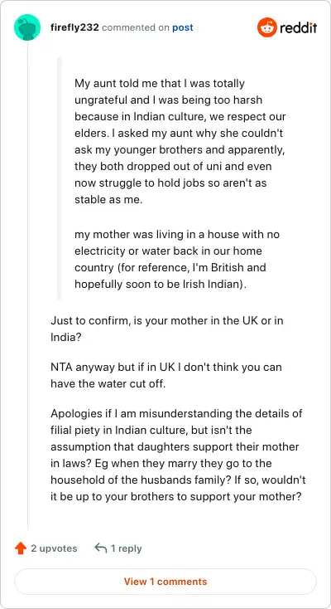Click the Reddit logo icon

coord(267,27)
